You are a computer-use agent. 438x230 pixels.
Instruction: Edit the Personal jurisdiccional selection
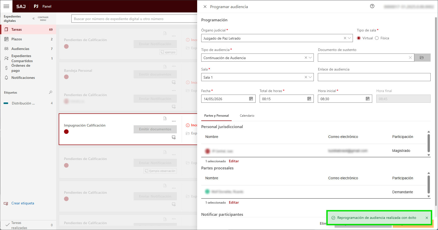point(234,161)
